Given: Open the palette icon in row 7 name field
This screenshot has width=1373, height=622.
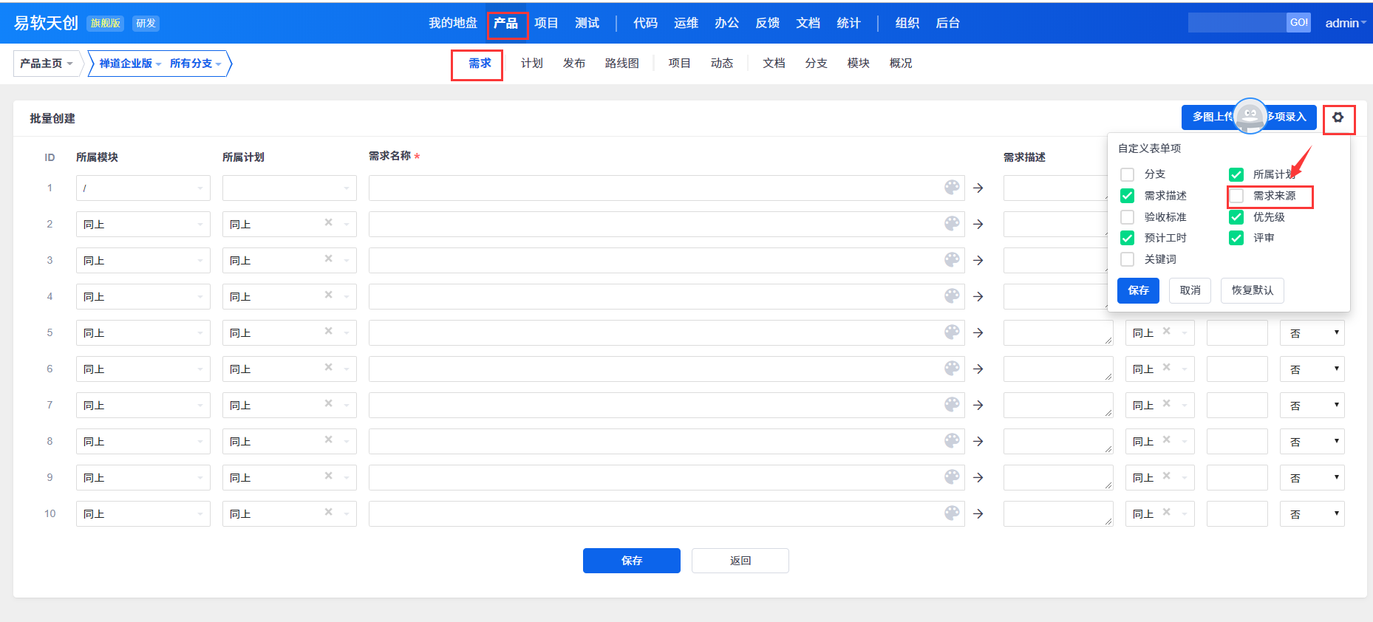Looking at the screenshot, I should point(952,404).
